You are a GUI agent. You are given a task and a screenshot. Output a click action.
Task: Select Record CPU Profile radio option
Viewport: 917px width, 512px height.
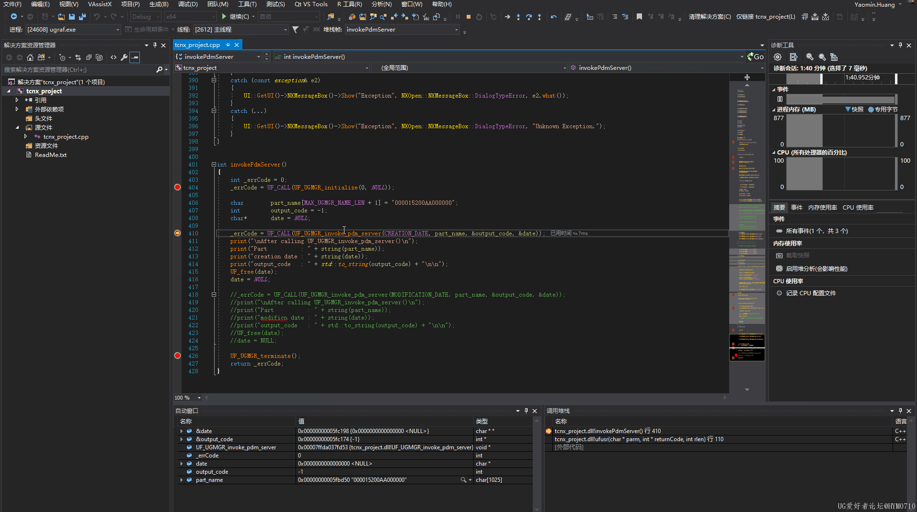pos(779,293)
